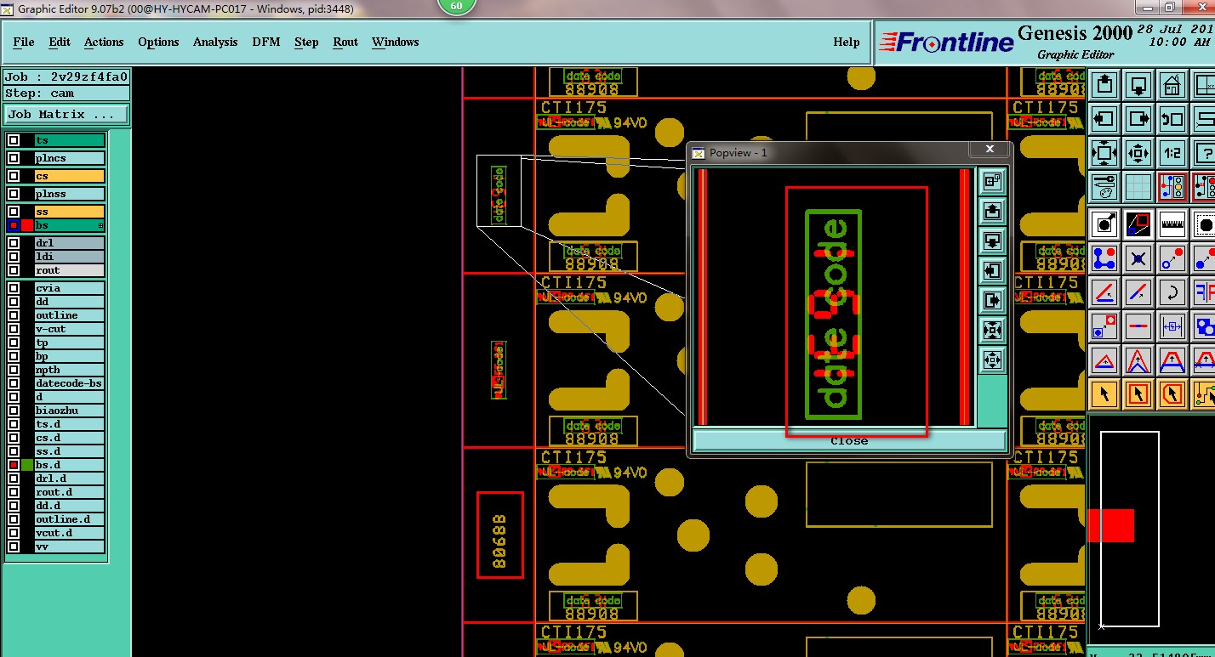
Task: Select the ldi layer name
Action: [70, 257]
